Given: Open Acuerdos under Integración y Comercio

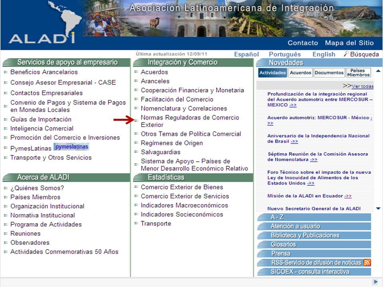Looking at the screenshot, I should [x=154, y=72].
